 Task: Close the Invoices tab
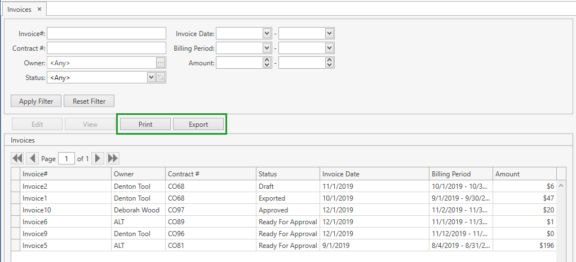tap(39, 10)
